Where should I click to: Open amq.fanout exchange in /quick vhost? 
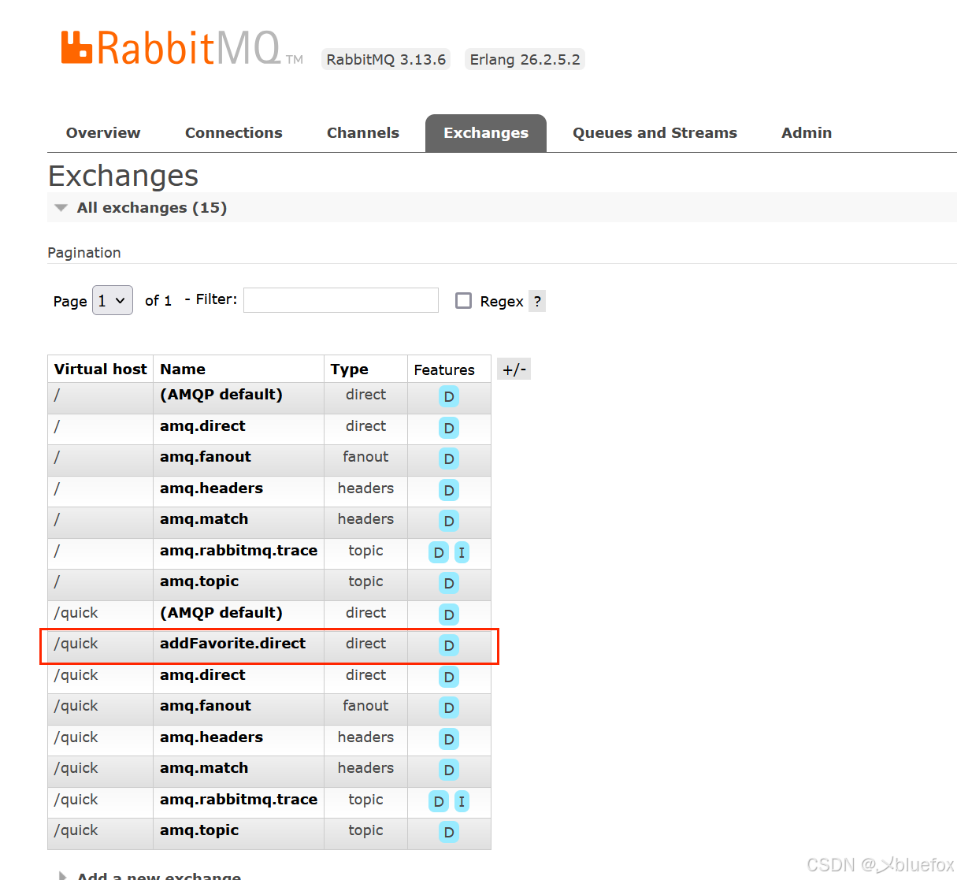point(206,706)
